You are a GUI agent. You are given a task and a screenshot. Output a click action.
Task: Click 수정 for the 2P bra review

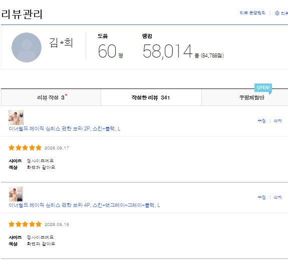click(x=261, y=120)
